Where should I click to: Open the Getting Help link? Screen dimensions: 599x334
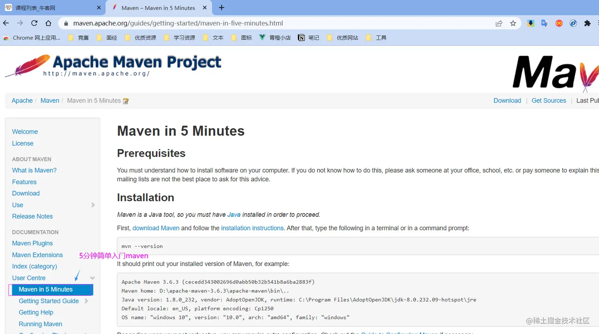click(x=36, y=312)
